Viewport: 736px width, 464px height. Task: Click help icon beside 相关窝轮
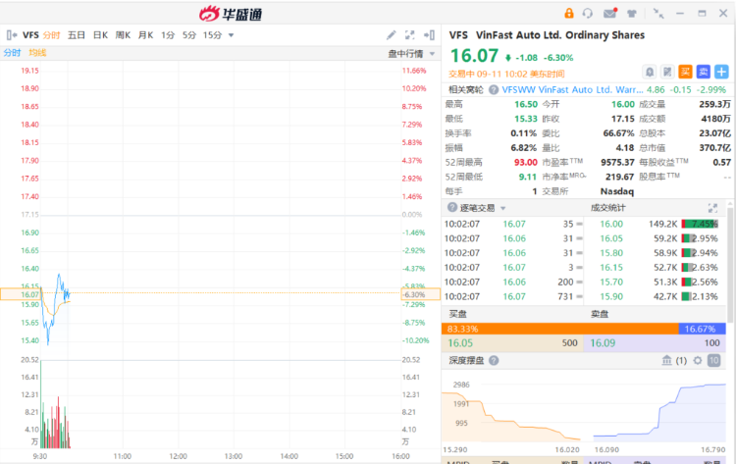click(494, 89)
